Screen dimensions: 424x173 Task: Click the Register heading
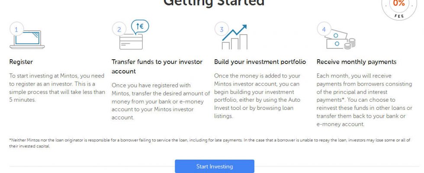[21, 62]
